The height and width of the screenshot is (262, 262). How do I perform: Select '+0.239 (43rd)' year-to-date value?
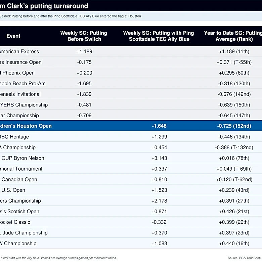click(234, 190)
